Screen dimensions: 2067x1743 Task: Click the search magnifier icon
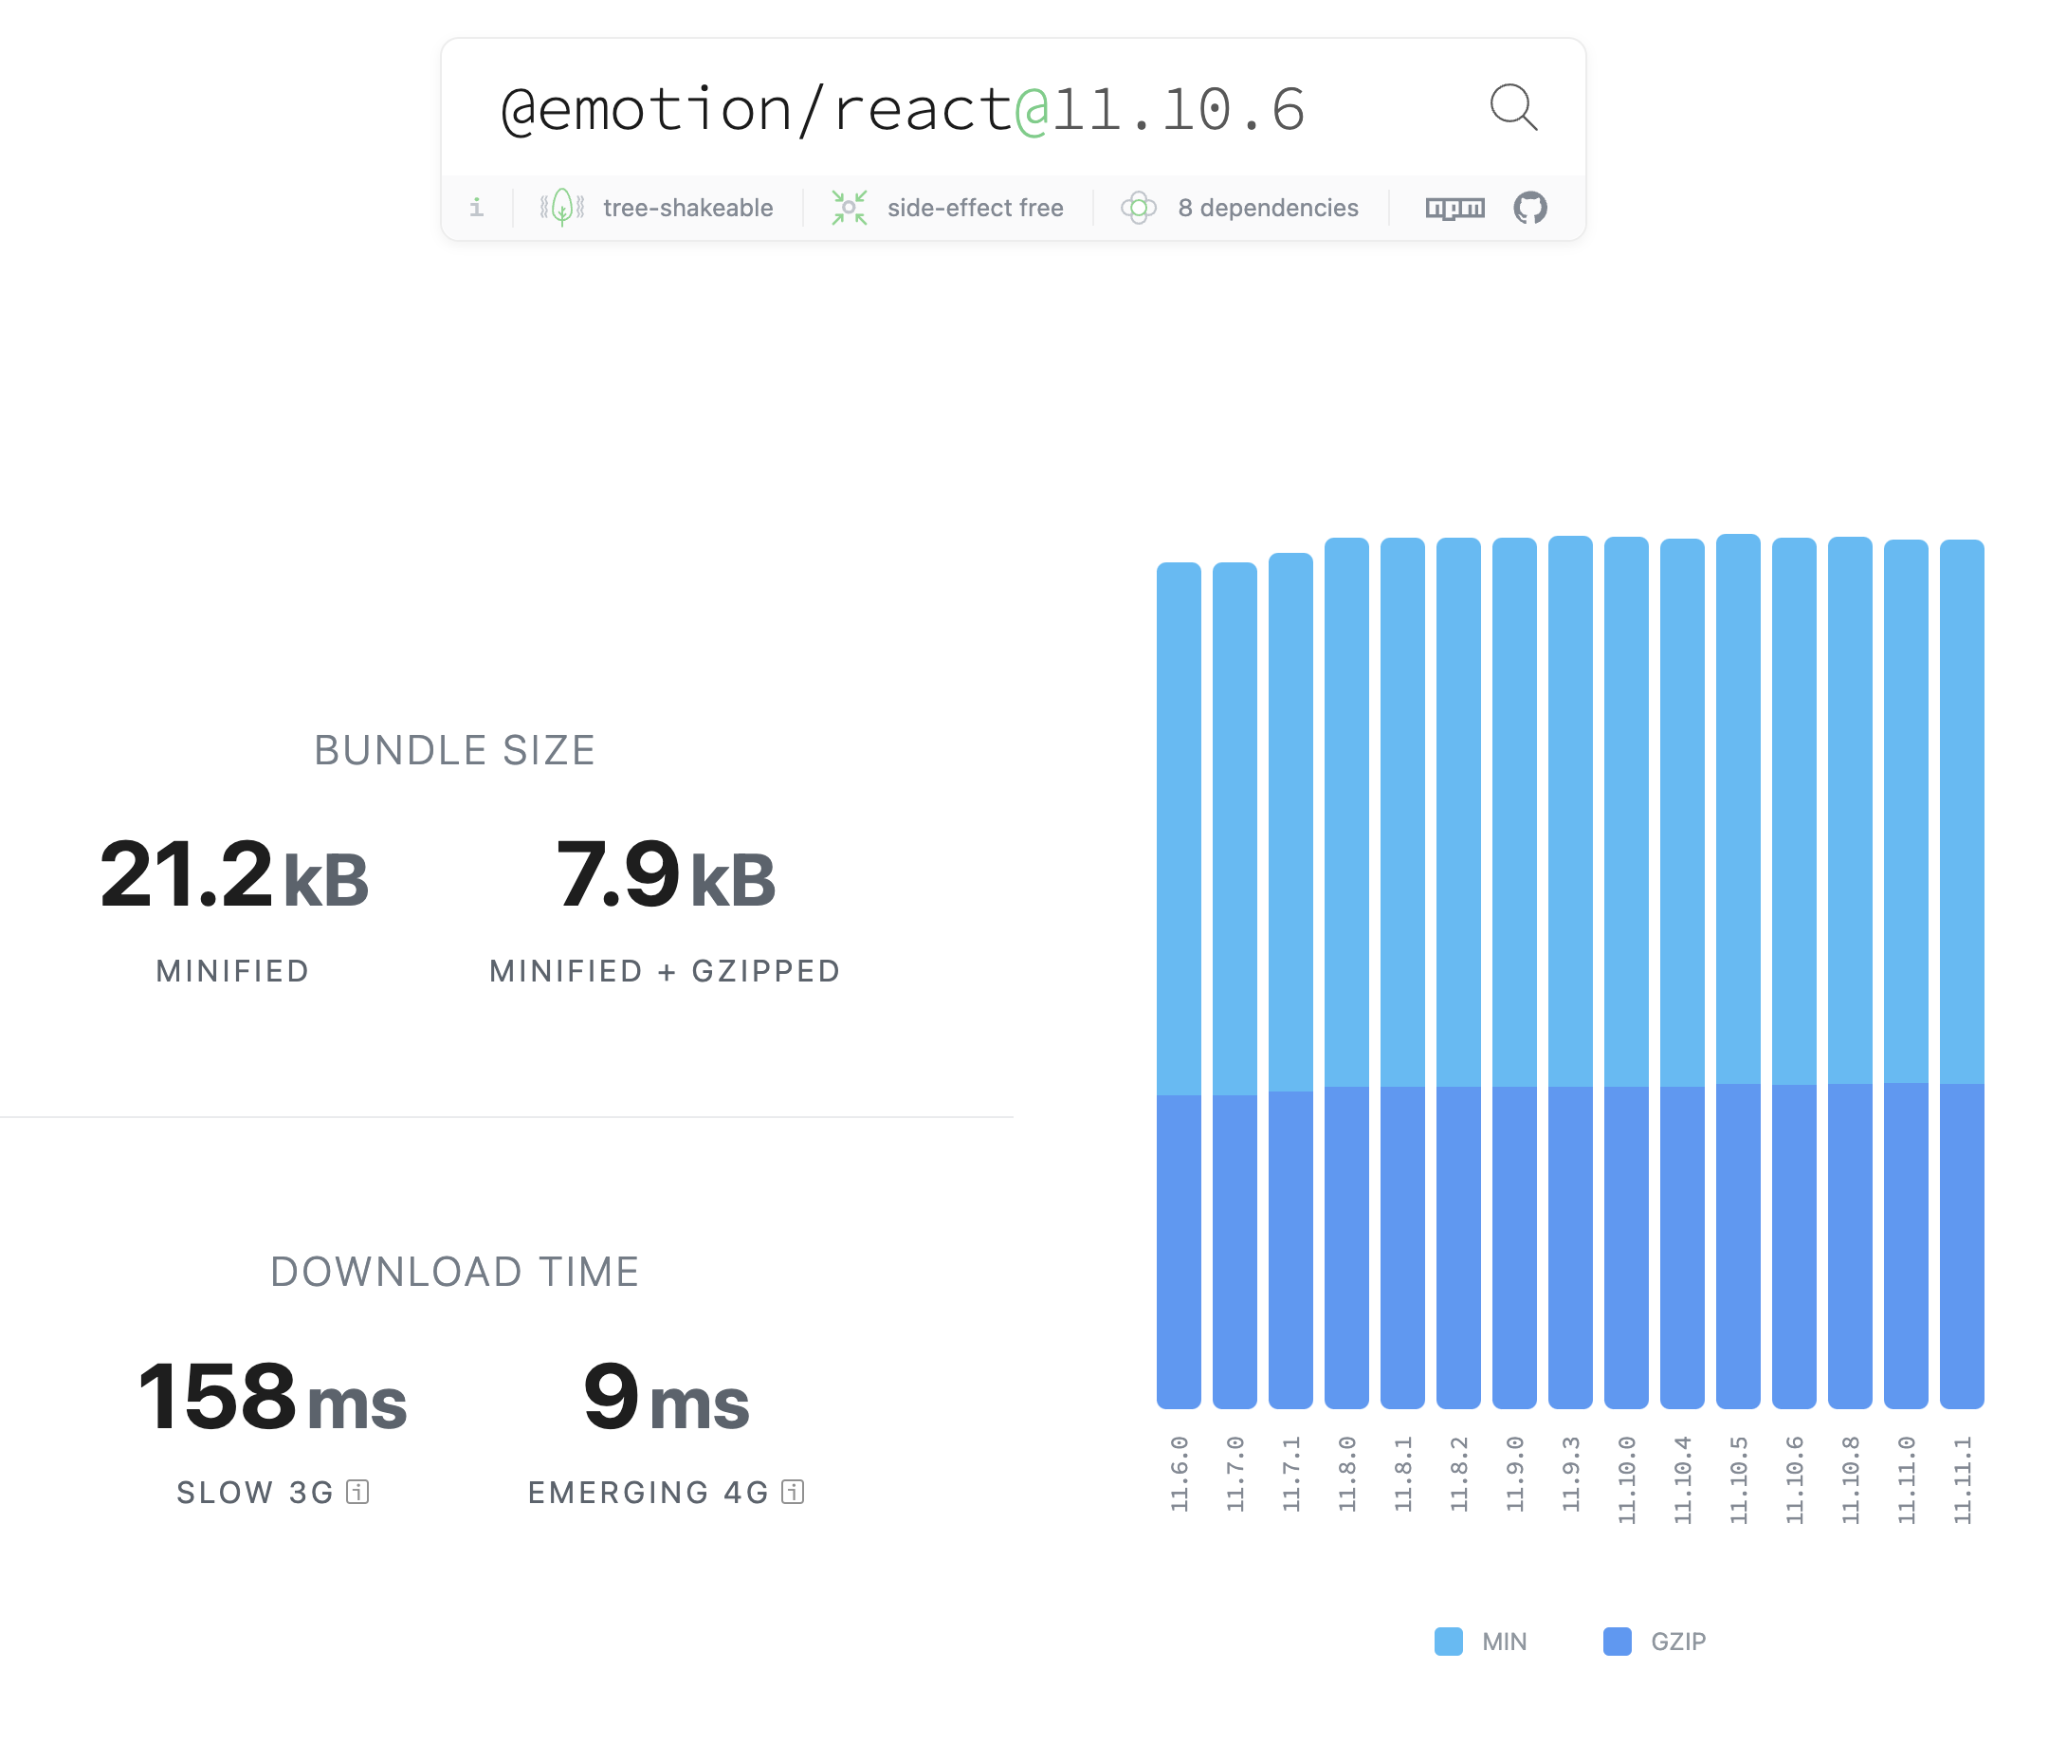(x=1512, y=107)
